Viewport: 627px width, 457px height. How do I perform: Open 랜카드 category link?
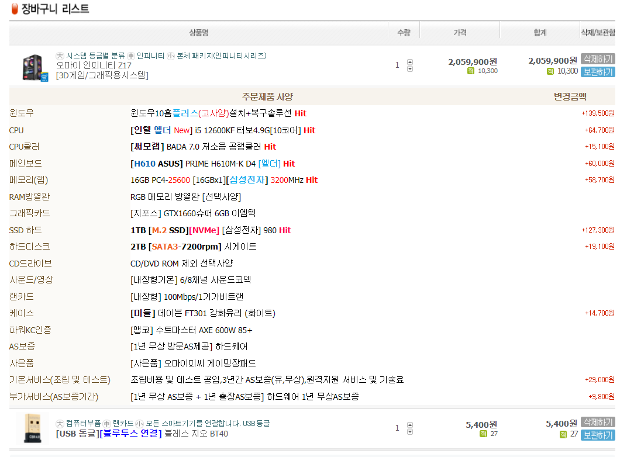(x=123, y=424)
